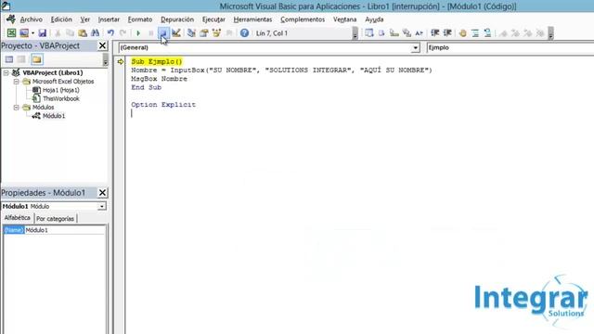This screenshot has width=594, height=334.
Task: Save the workbook with the floppy disk icon
Action: point(43,33)
